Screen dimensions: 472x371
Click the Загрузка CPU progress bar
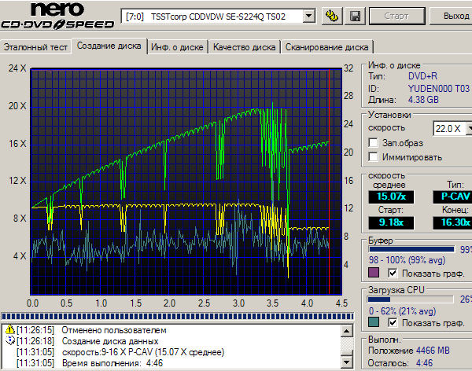[411, 299]
